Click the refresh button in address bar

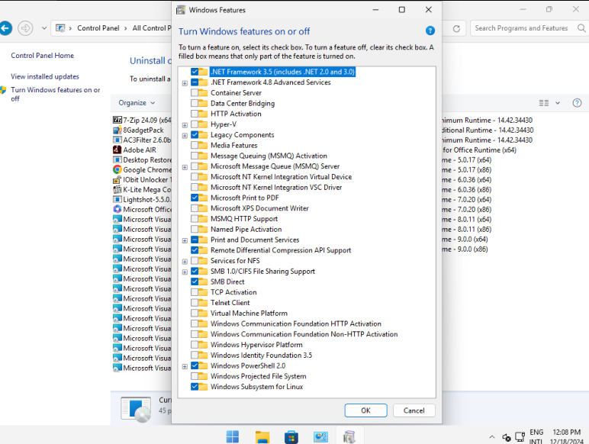click(x=456, y=28)
